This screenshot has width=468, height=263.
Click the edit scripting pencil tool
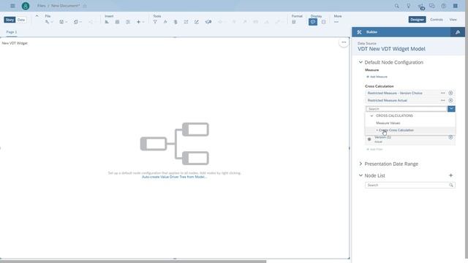pos(197,22)
